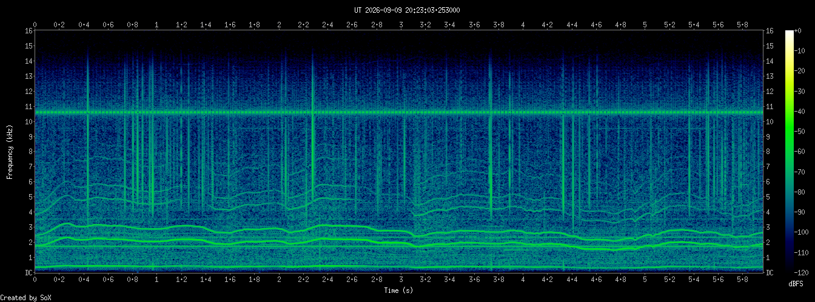This screenshot has width=815, height=302.
Task: Click the 4 second mark on bottom axis
Action: (523, 281)
